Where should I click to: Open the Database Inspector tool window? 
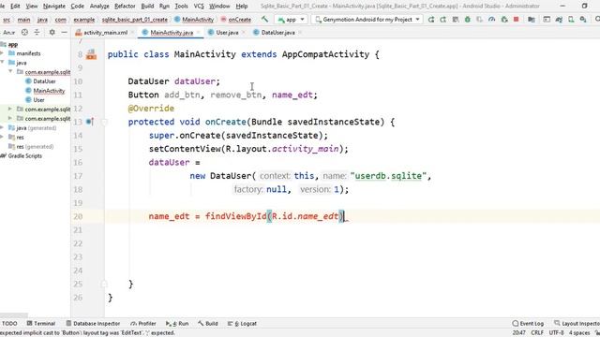(93, 323)
